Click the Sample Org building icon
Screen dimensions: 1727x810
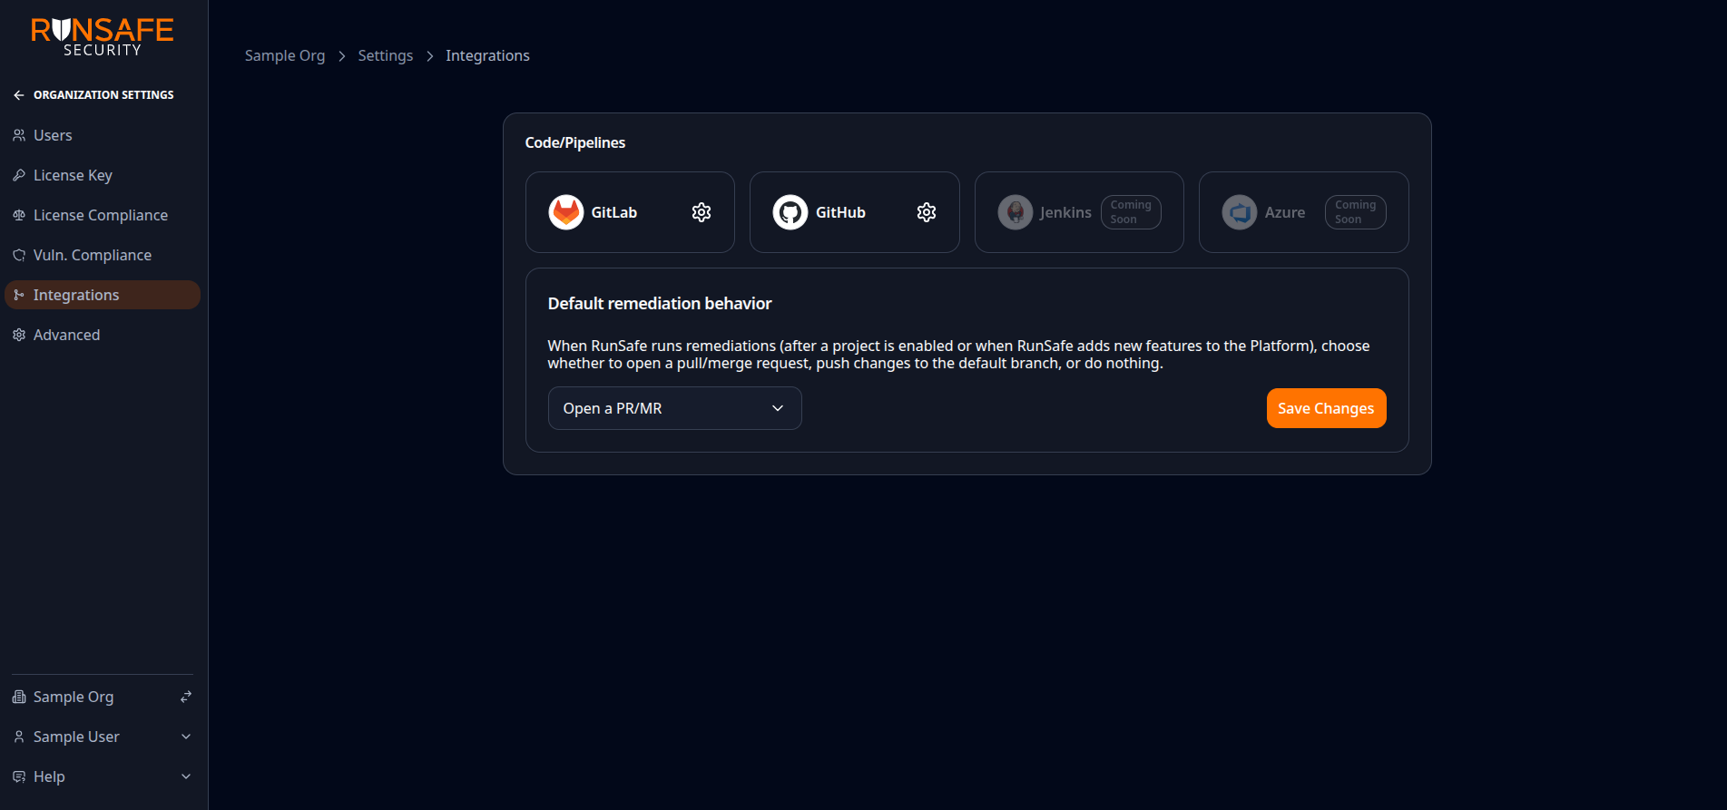19,697
